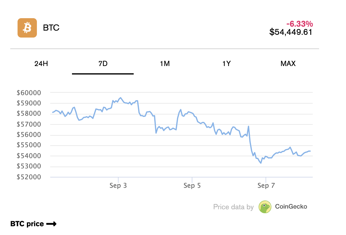Image resolution: width=346 pixels, height=235 pixels.
Task: Select the Sep 7 axis label
Action: tap(266, 186)
